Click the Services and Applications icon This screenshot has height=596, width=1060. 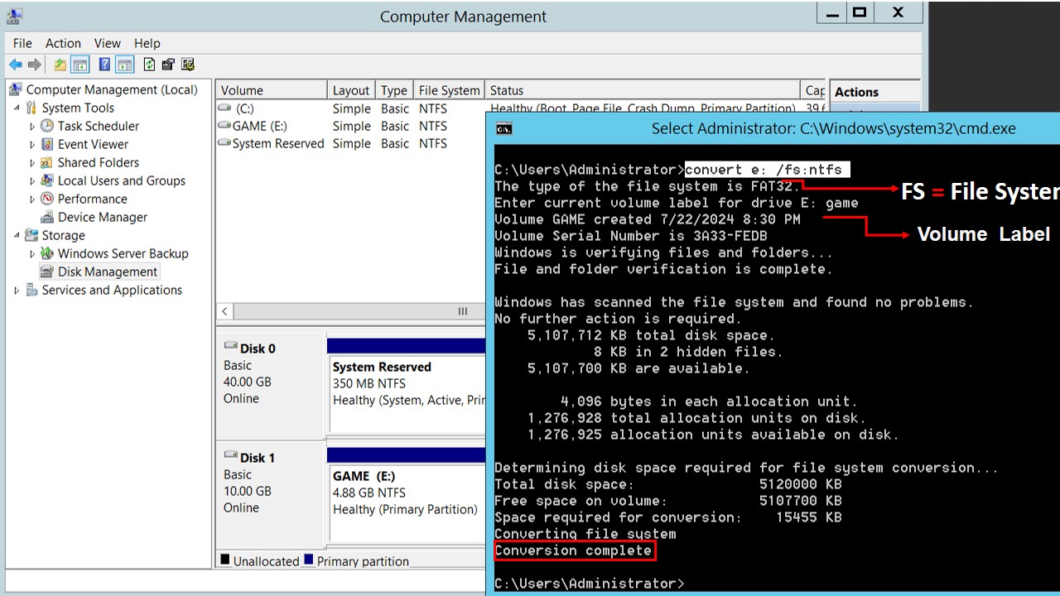tap(31, 290)
